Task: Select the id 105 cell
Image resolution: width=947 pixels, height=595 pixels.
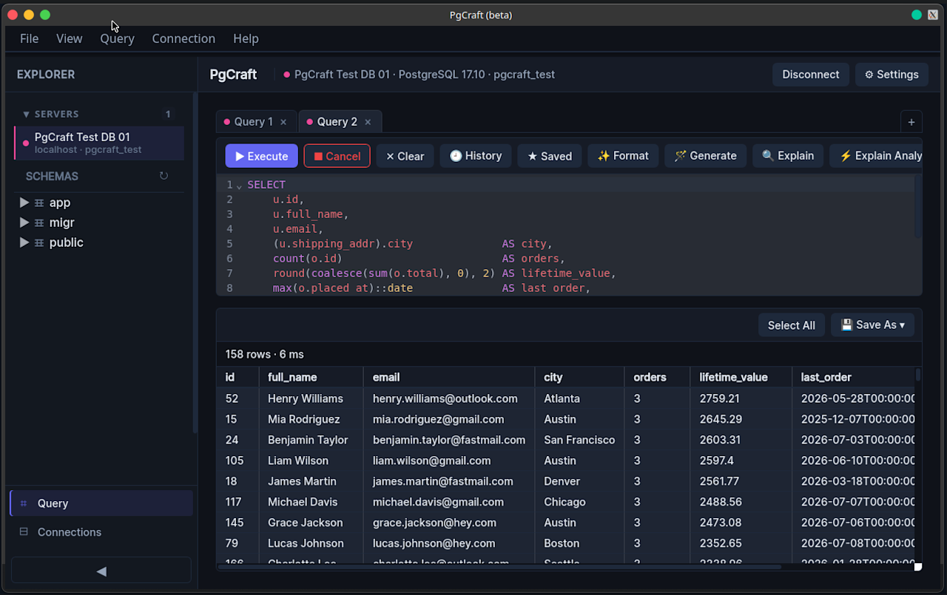Action: point(237,460)
